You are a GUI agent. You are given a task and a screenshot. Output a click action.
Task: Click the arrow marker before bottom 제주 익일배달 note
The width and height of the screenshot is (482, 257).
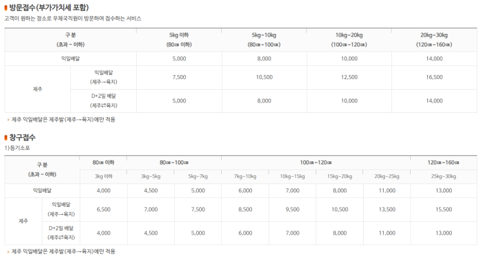coord(8,251)
